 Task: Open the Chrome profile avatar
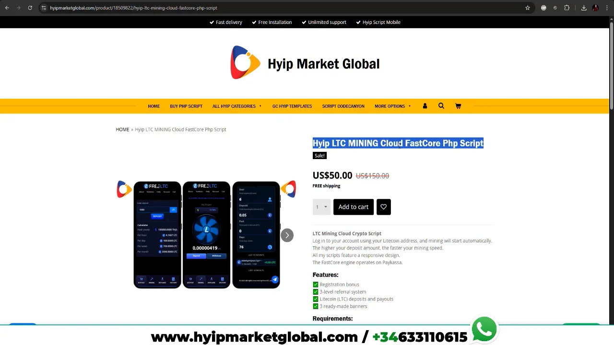[595, 8]
